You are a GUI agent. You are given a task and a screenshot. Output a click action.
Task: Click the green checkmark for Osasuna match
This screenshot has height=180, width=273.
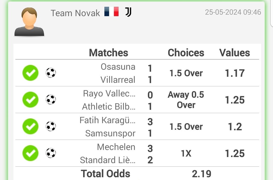31,73
